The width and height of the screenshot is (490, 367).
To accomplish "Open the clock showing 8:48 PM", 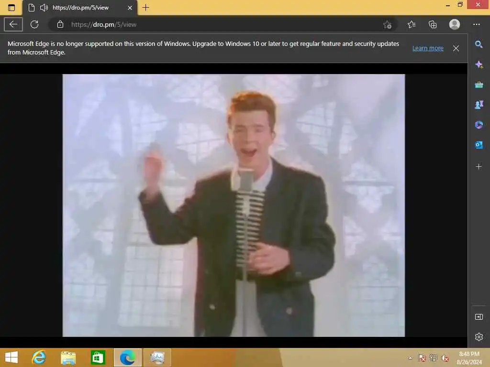I will (x=469, y=358).
